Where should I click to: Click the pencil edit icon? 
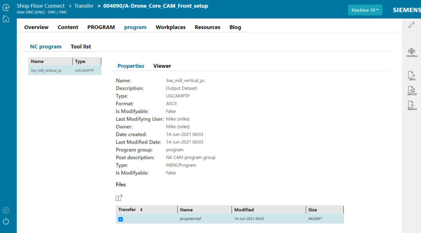coord(411,25)
